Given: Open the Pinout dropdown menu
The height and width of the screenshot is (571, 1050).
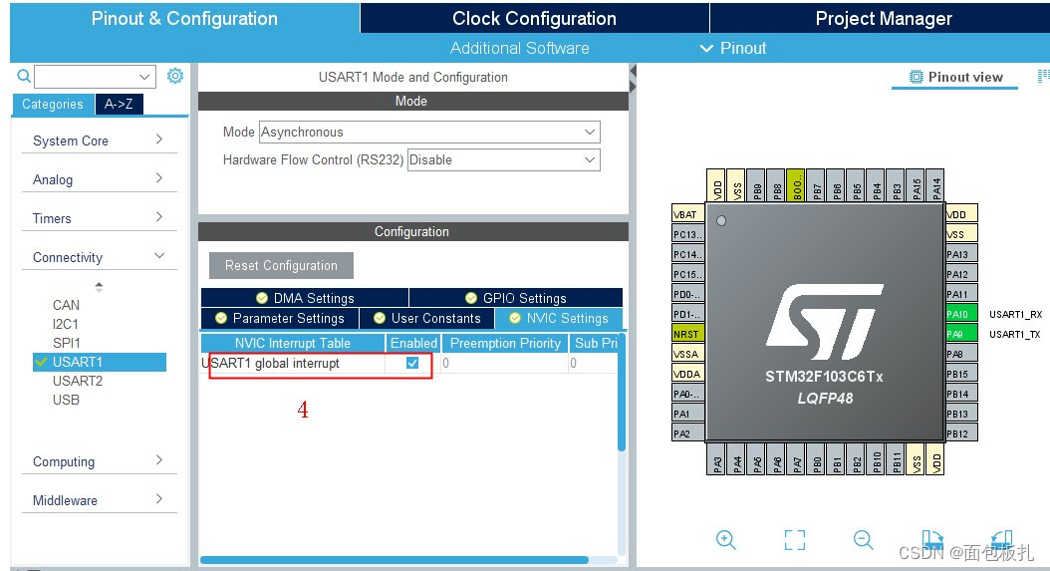Looking at the screenshot, I should 733,48.
